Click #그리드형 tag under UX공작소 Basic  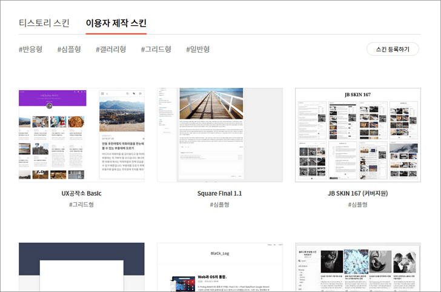[x=82, y=205]
